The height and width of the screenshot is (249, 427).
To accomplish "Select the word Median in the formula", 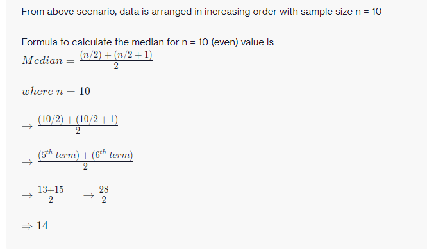I will tap(42, 60).
